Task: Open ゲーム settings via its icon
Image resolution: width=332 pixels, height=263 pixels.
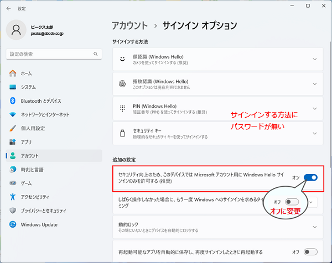Action: point(13,183)
